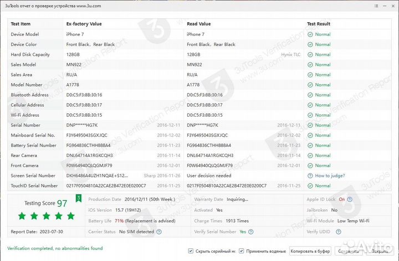The image size is (399, 261).
Task: Click the question icon beside How to judge
Action: pyautogui.click(x=310, y=176)
